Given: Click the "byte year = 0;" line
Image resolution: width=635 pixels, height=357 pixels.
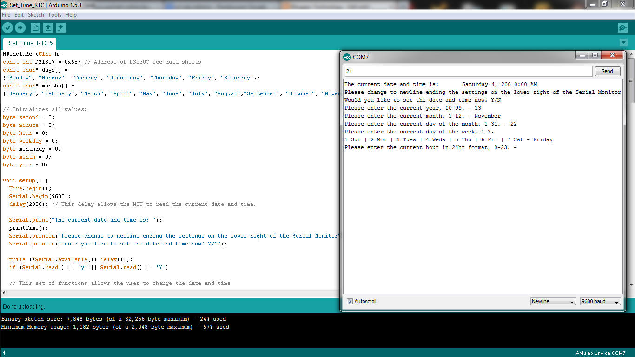Looking at the screenshot, I should (x=26, y=165).
